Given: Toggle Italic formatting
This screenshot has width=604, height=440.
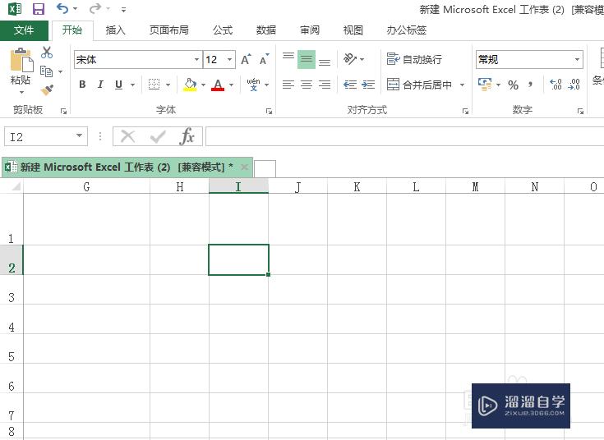Looking at the screenshot, I should click(100, 85).
